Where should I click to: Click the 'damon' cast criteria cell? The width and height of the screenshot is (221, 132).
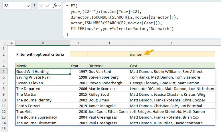[172, 54]
